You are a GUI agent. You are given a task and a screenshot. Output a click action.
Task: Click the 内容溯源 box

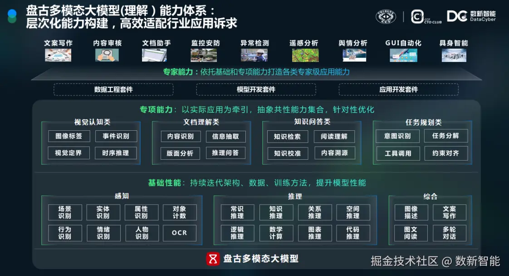click(x=335, y=153)
